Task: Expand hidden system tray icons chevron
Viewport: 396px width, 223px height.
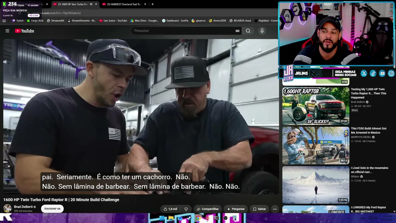Action: click(x=348, y=218)
